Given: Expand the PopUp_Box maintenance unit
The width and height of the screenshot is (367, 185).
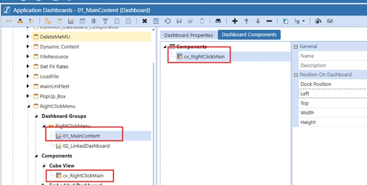Looking at the screenshot, I should click(28, 96).
